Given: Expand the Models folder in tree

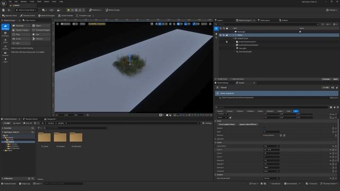Looking at the screenshot, I should [x=5, y=142].
